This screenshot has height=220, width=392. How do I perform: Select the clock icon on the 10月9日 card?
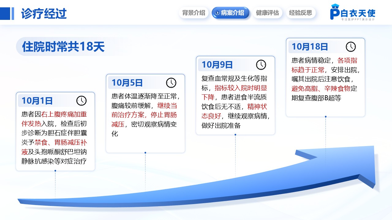261,64
